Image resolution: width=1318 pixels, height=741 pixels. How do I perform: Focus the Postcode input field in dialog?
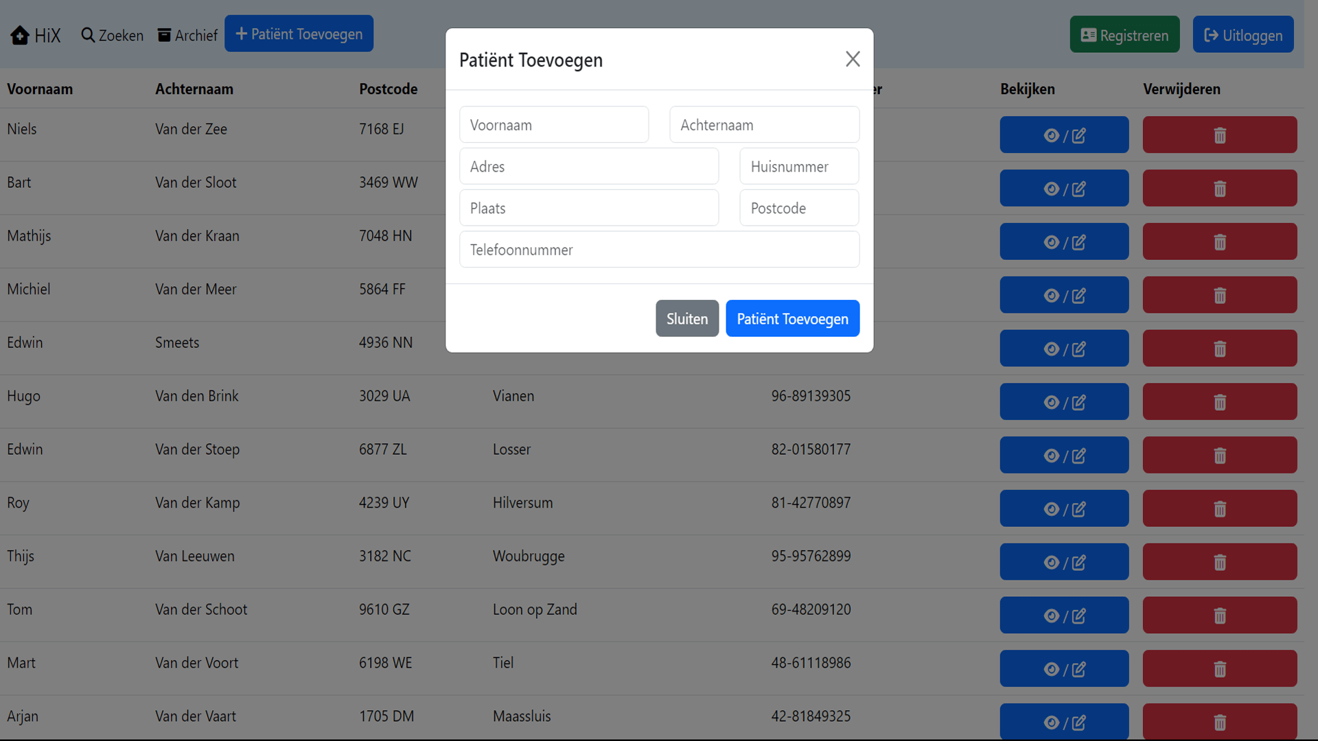799,208
